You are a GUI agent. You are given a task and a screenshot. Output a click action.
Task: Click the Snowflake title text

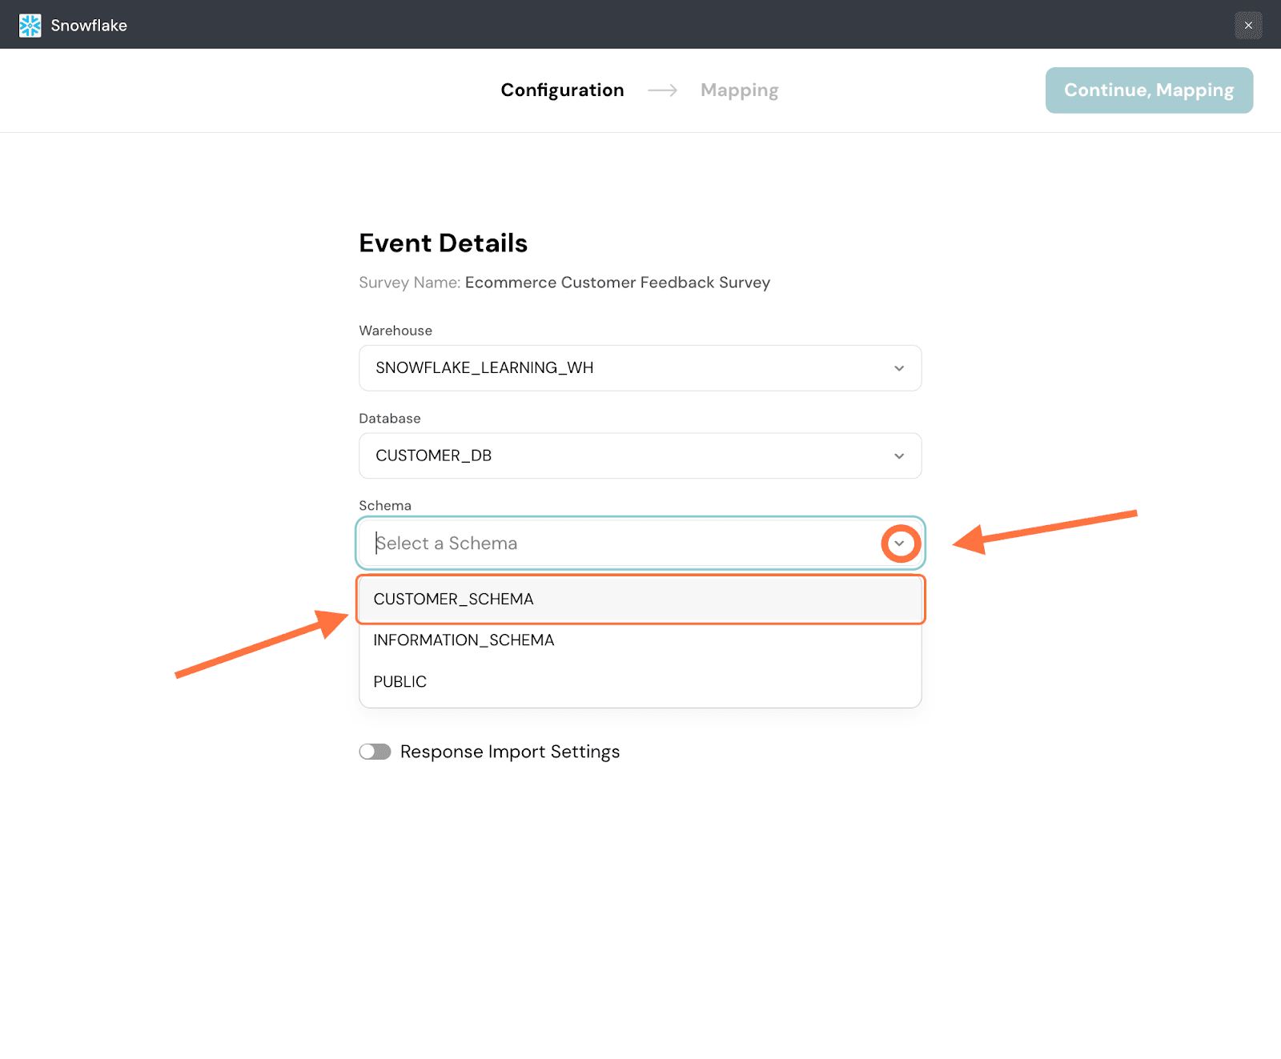coord(89,26)
